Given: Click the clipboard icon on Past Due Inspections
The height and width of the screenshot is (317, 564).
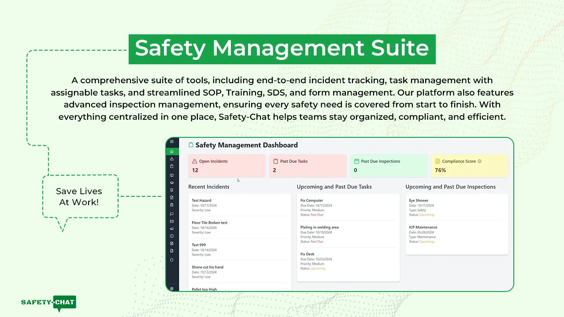Looking at the screenshot, I should coord(356,161).
